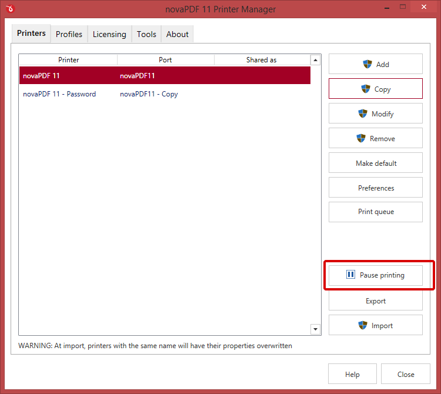Open the Licensing tab

click(109, 34)
